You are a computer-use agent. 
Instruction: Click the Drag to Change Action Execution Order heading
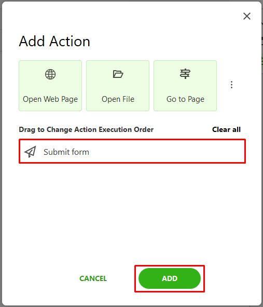(x=86, y=130)
